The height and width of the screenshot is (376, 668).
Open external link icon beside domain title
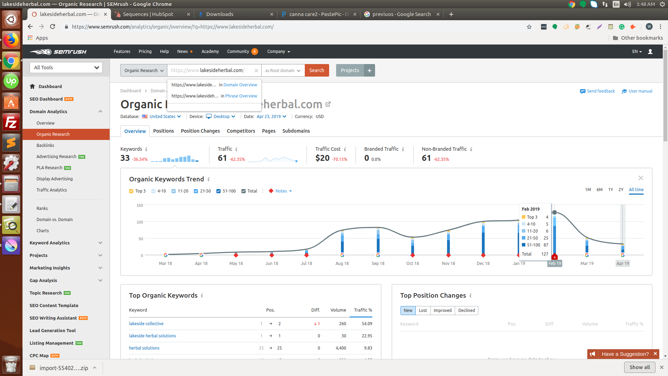pos(328,104)
